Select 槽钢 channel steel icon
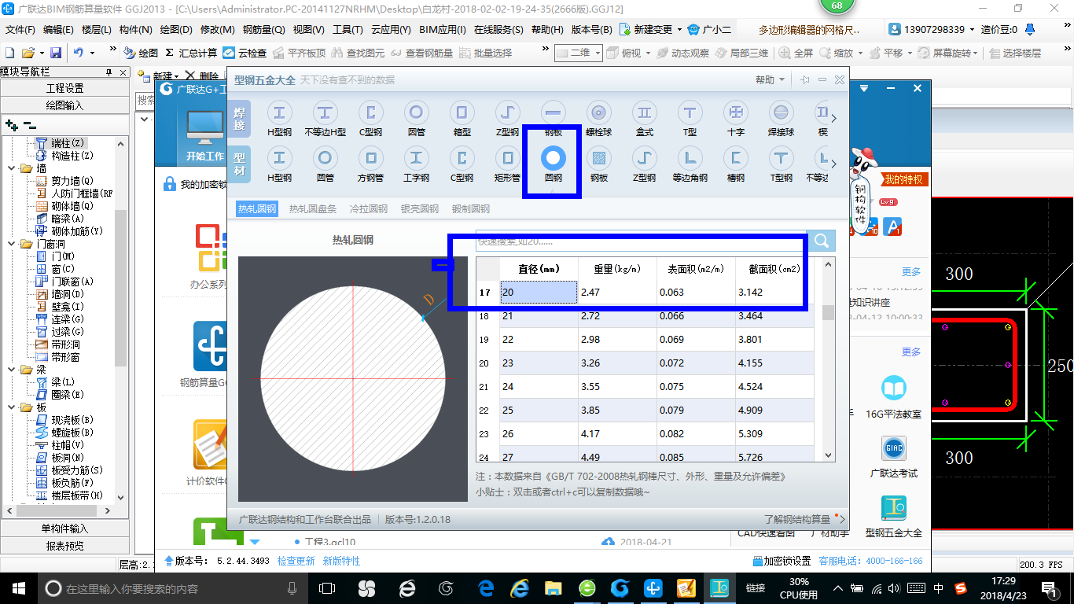 [x=735, y=164]
